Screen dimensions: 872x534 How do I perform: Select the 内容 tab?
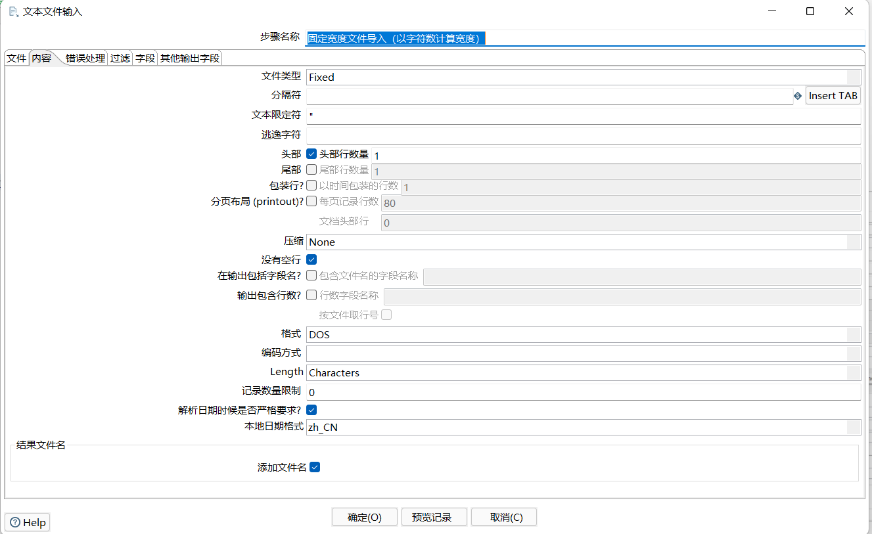(x=41, y=58)
